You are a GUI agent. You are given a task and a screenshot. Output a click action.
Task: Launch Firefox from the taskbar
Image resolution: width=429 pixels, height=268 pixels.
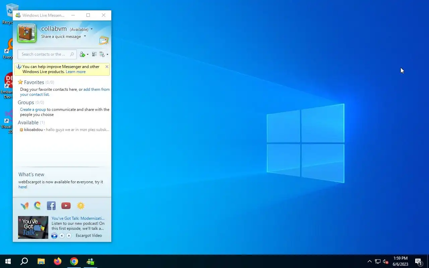(x=58, y=261)
